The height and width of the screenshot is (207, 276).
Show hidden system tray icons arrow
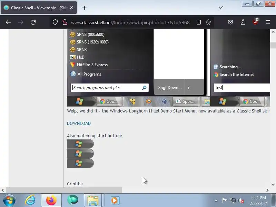(216, 200)
